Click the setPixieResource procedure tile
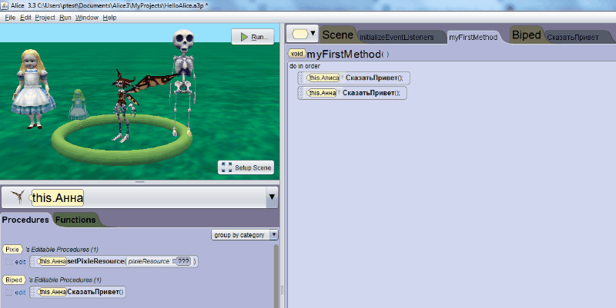The width and height of the screenshot is (616, 308). [x=114, y=261]
